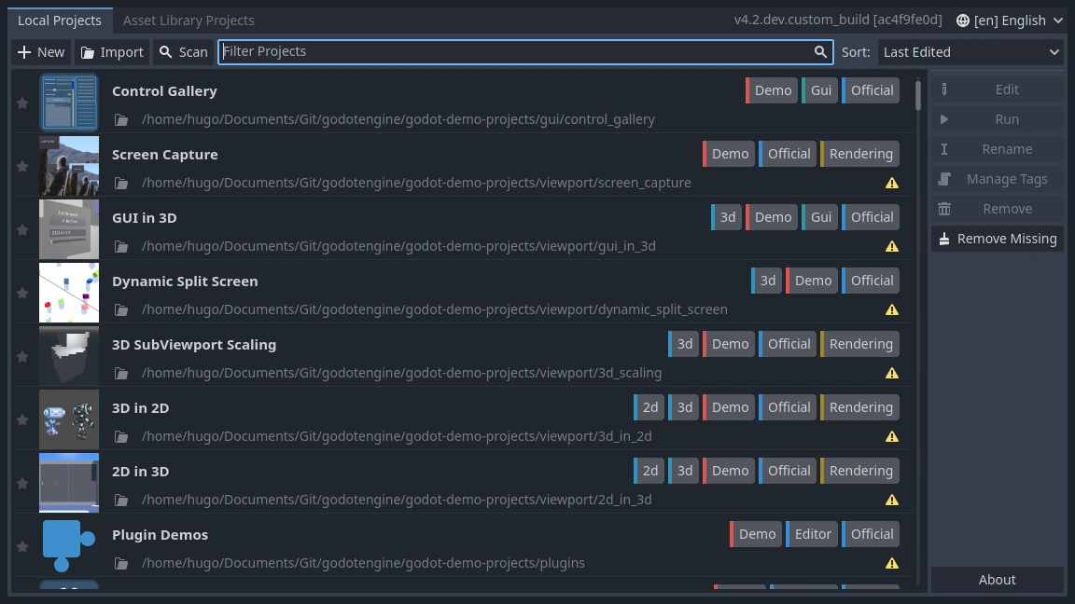Toggle the star next to GUI in 3D

[22, 229]
